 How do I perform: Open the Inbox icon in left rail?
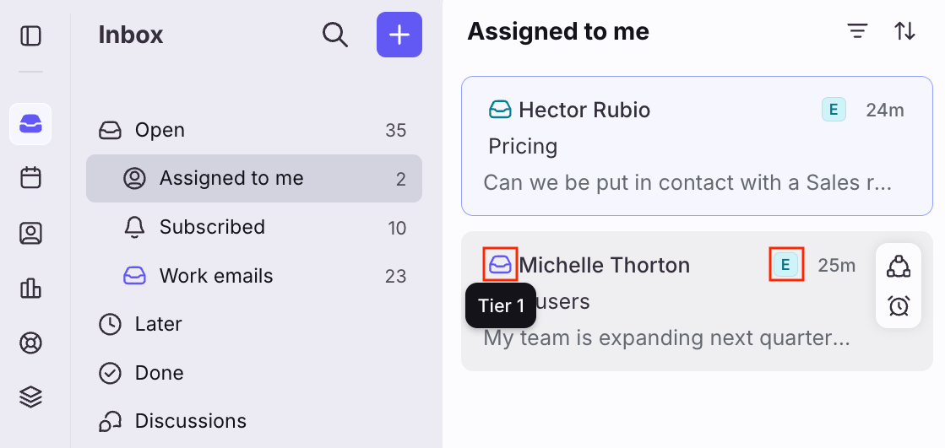click(x=30, y=124)
